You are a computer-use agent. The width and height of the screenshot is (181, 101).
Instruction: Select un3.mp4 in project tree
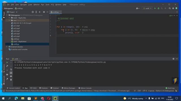click(x=15, y=31)
